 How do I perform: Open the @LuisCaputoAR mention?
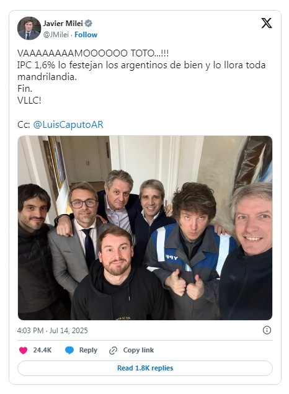click(x=68, y=125)
